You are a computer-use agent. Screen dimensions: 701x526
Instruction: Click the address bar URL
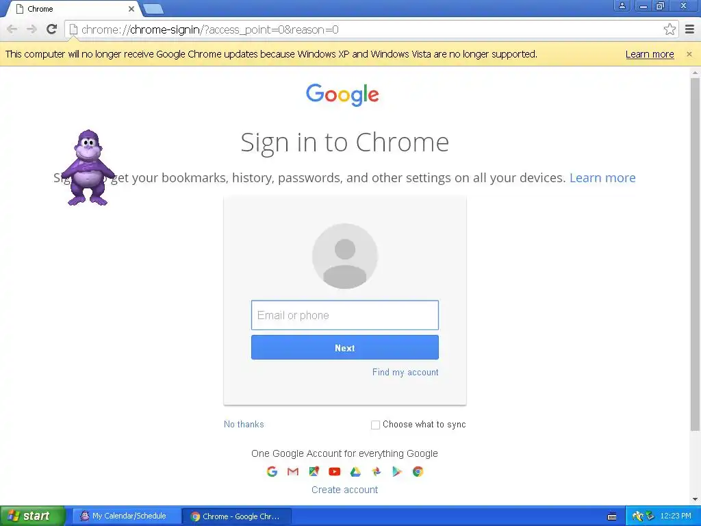point(210,29)
